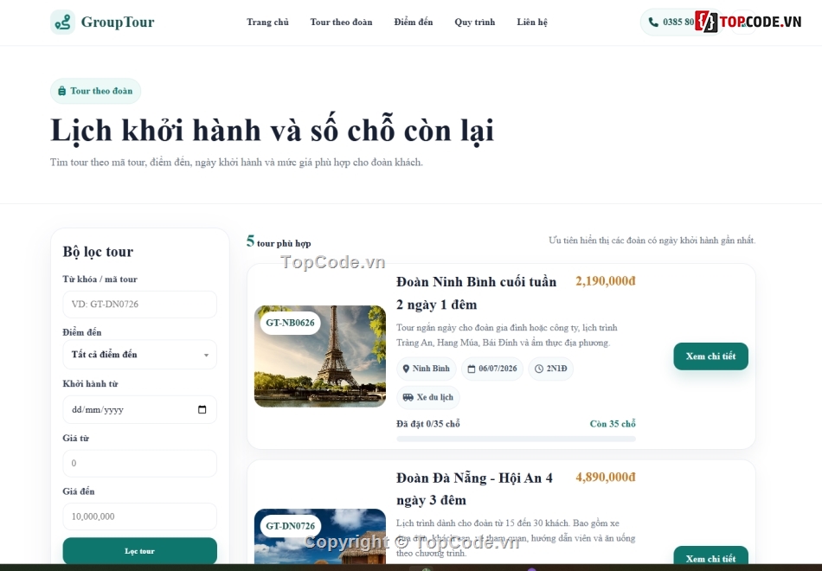This screenshot has height=571, width=822.
Task: Open the Liên hệ nav item
Action: (x=532, y=22)
